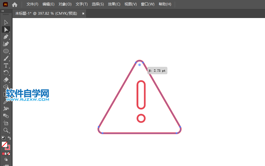Click the Fill swatch (none)
265x166 pixels.
pyautogui.click(x=4, y=144)
